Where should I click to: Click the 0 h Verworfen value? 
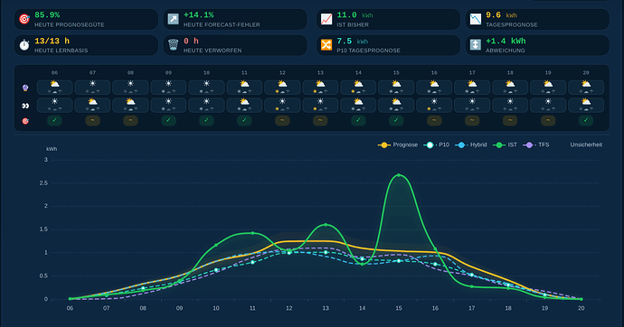point(191,41)
